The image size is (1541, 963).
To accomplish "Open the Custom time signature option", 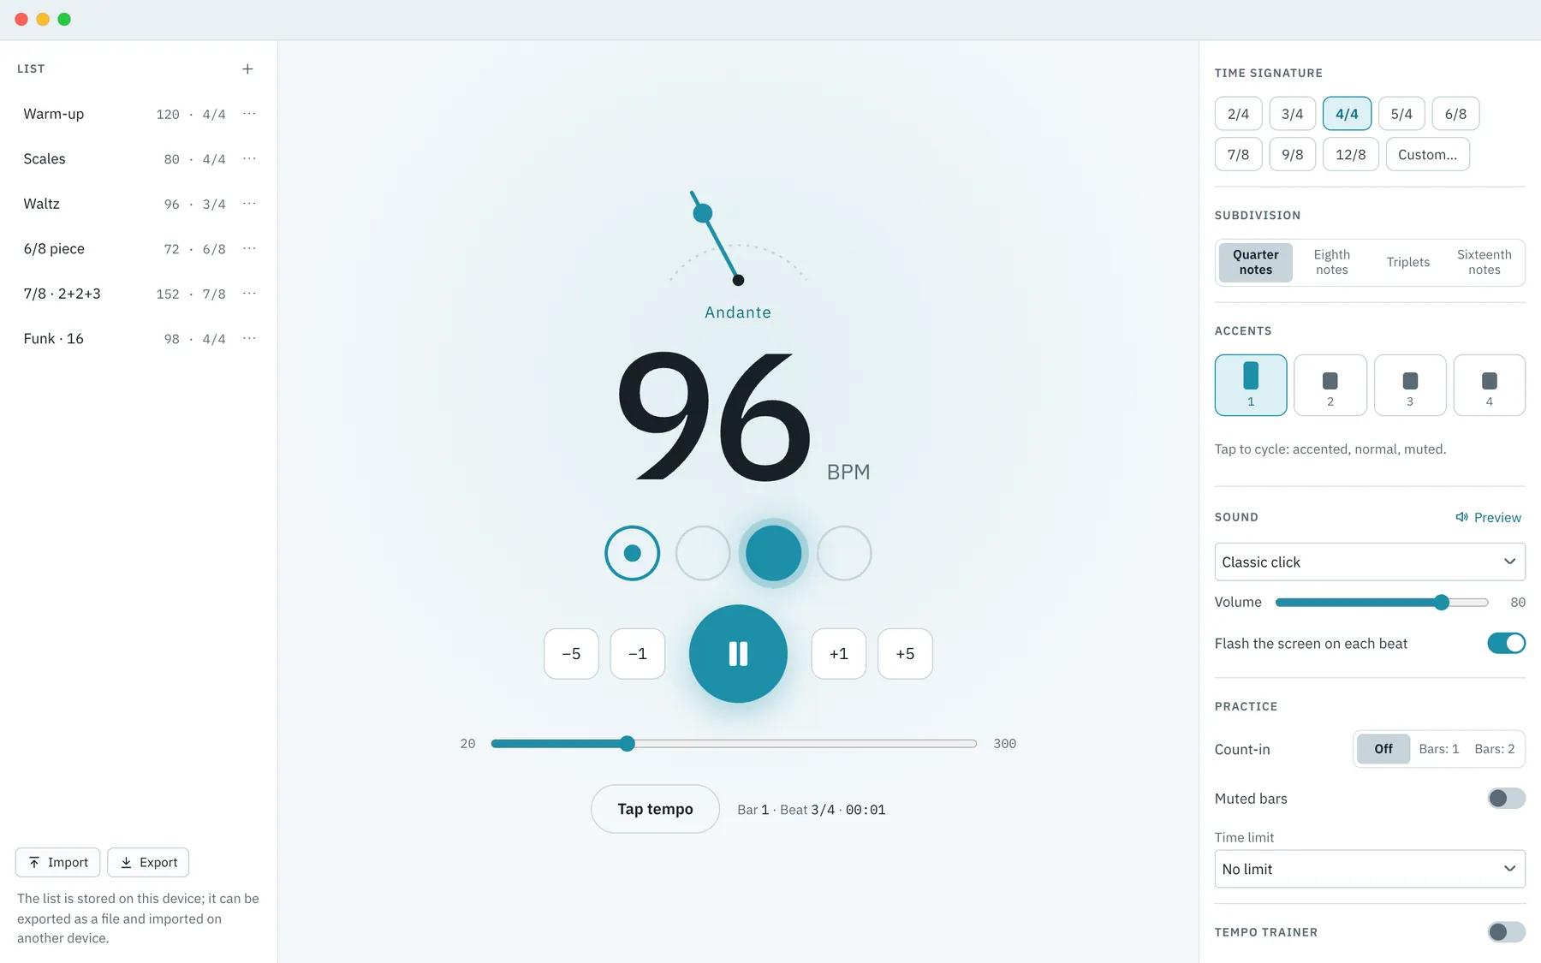I will pos(1427,154).
